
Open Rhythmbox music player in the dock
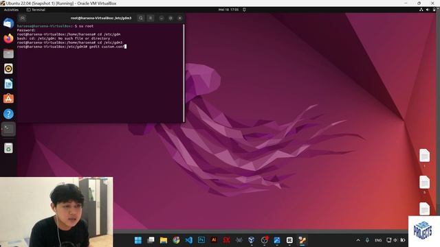coord(8,69)
